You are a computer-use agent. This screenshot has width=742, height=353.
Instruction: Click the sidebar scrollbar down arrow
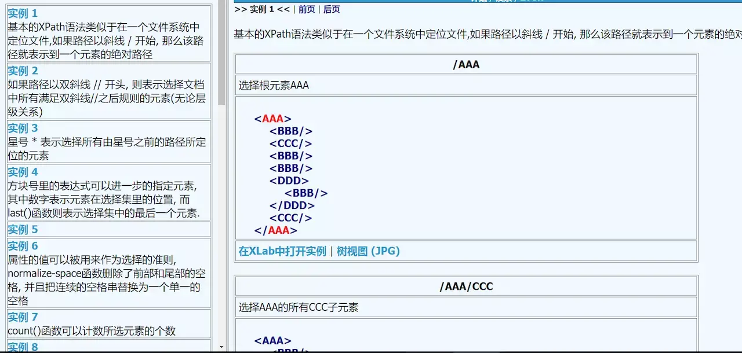[221, 347]
